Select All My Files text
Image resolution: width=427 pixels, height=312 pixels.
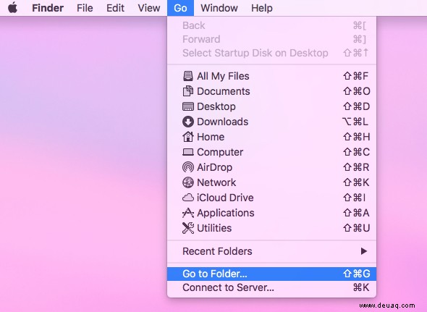pyautogui.click(x=223, y=76)
